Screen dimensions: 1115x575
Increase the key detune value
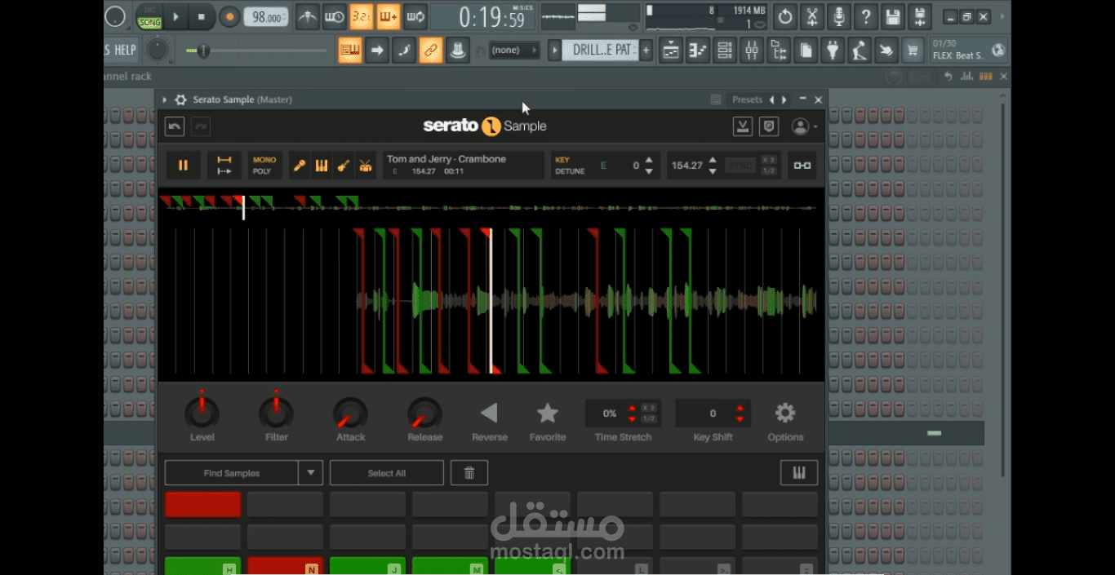[x=649, y=160]
